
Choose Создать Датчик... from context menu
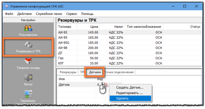130,88
